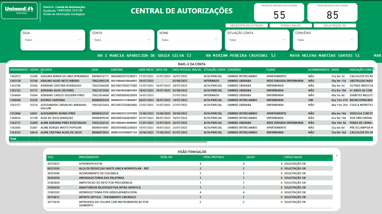382x214 pixels.
Task: Click the VISÃO ITEM/SALDO table title
Action: pyautogui.click(x=192, y=152)
